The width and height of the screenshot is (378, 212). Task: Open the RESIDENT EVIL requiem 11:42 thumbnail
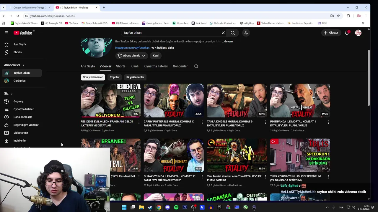tap(110, 100)
